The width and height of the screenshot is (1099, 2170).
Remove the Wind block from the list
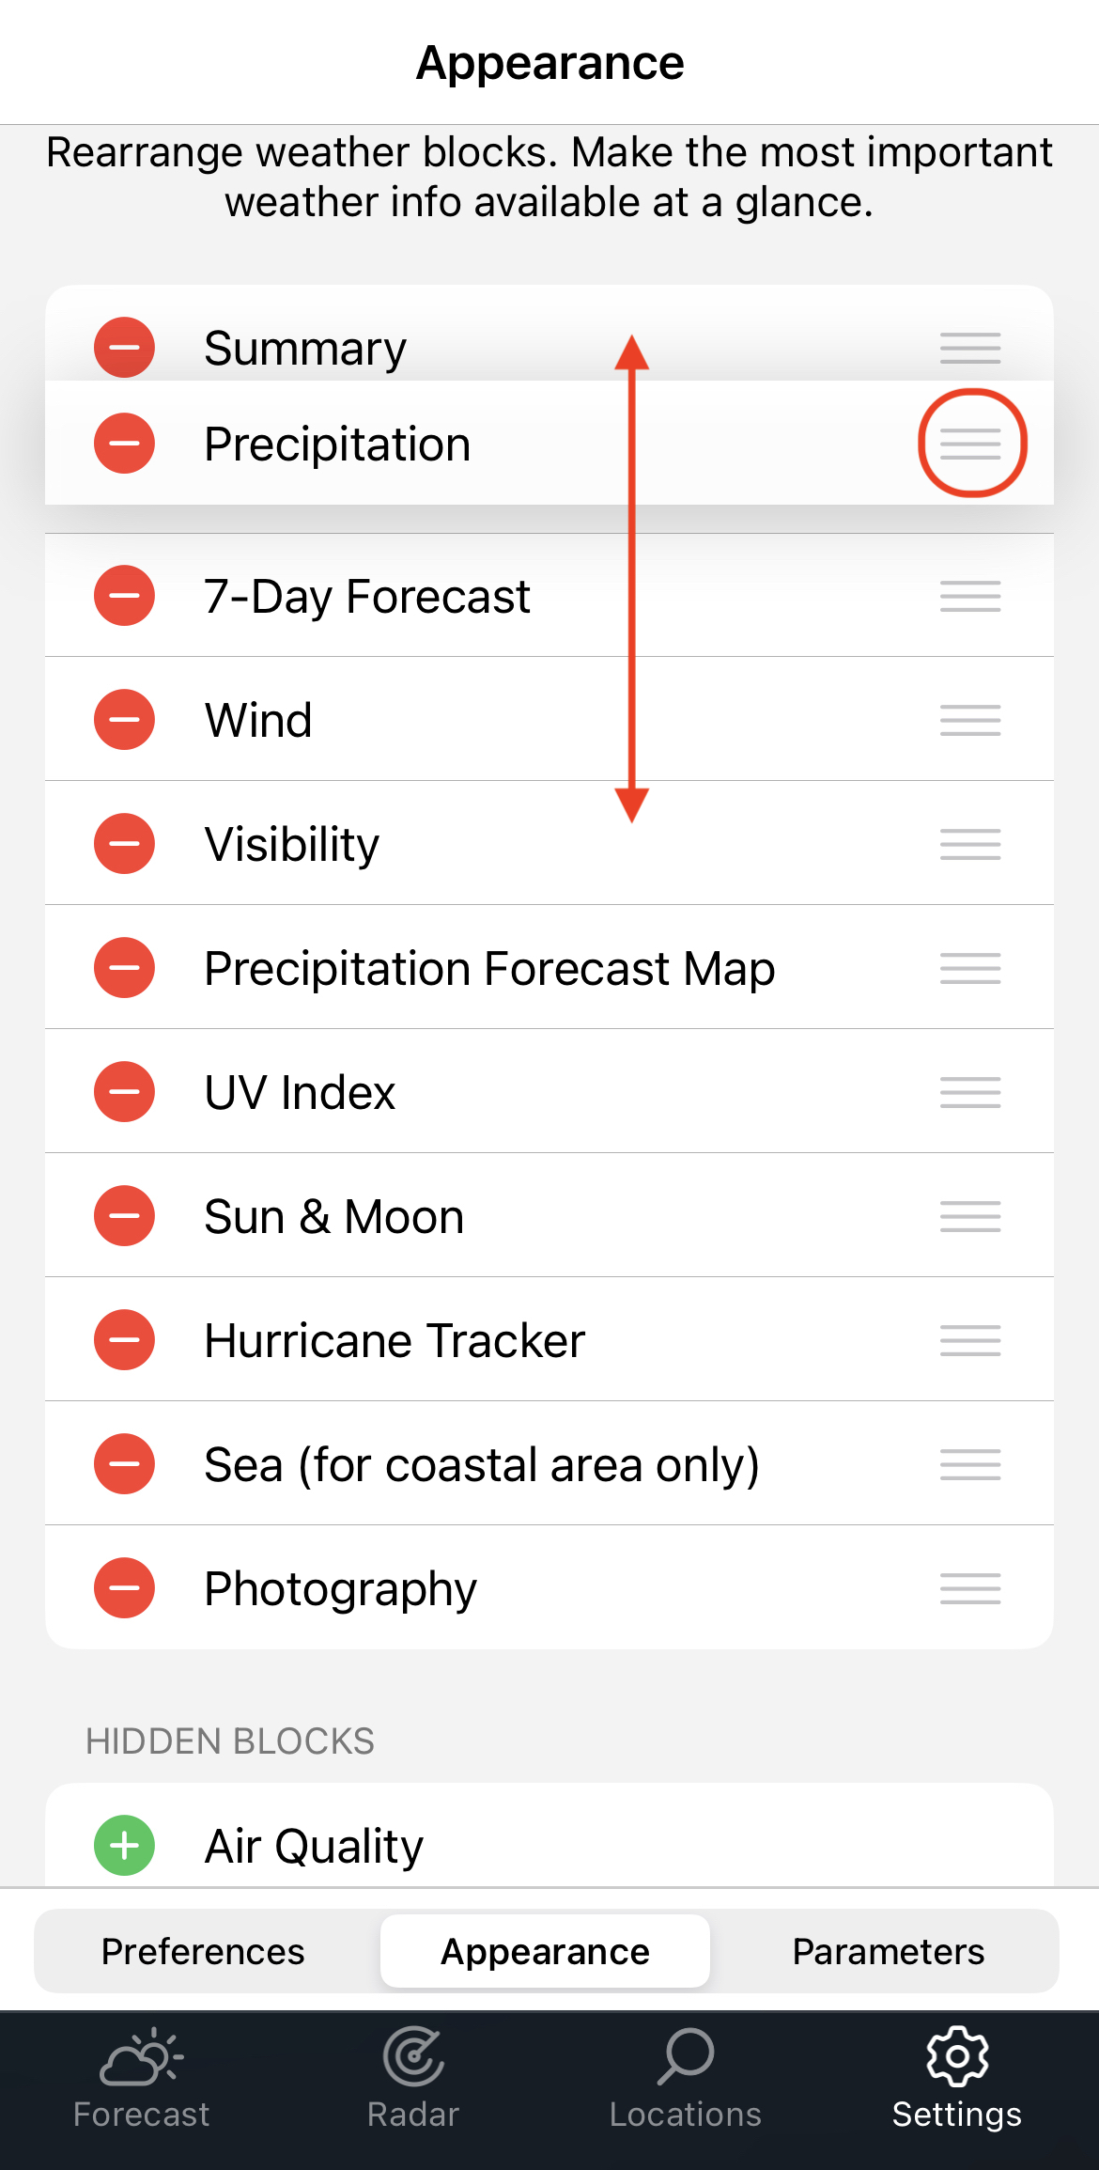pos(124,720)
